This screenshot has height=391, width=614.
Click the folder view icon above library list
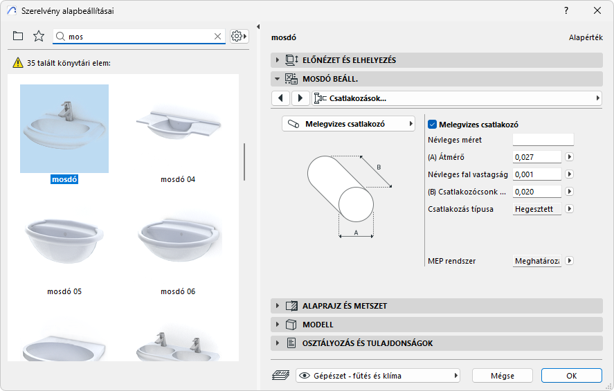tap(18, 36)
